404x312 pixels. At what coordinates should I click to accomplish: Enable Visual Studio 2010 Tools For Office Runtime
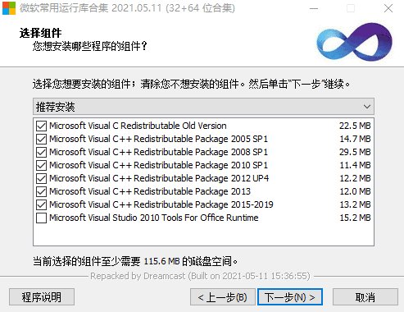point(41,218)
